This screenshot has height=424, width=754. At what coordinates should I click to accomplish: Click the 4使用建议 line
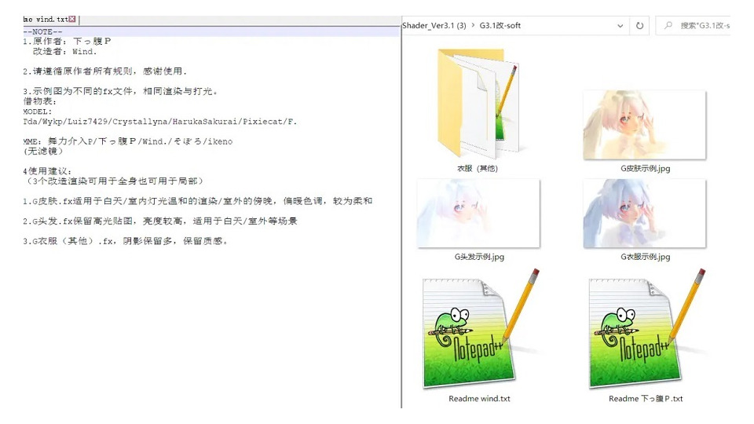[x=47, y=171]
